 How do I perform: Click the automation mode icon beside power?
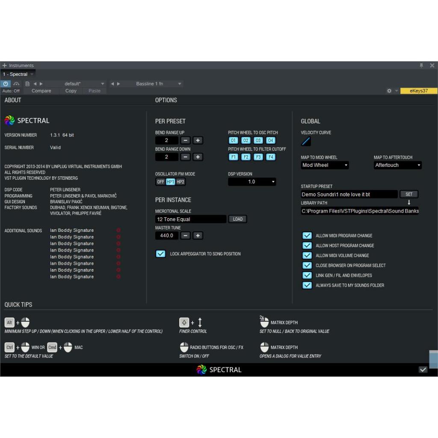click(x=16, y=83)
